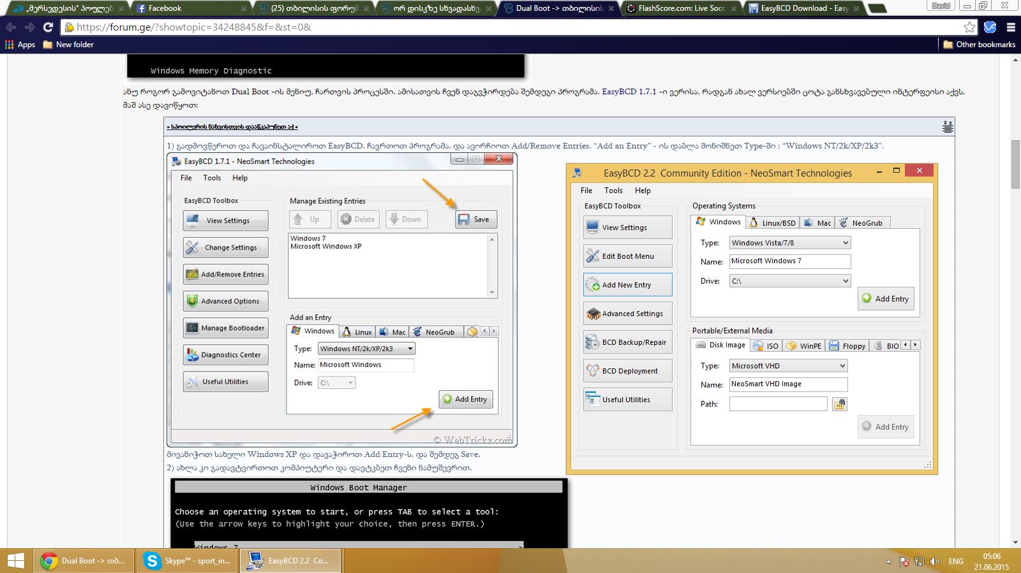Click the Name field containing NeoSmart VHD Image
1021x573 pixels.
click(789, 384)
